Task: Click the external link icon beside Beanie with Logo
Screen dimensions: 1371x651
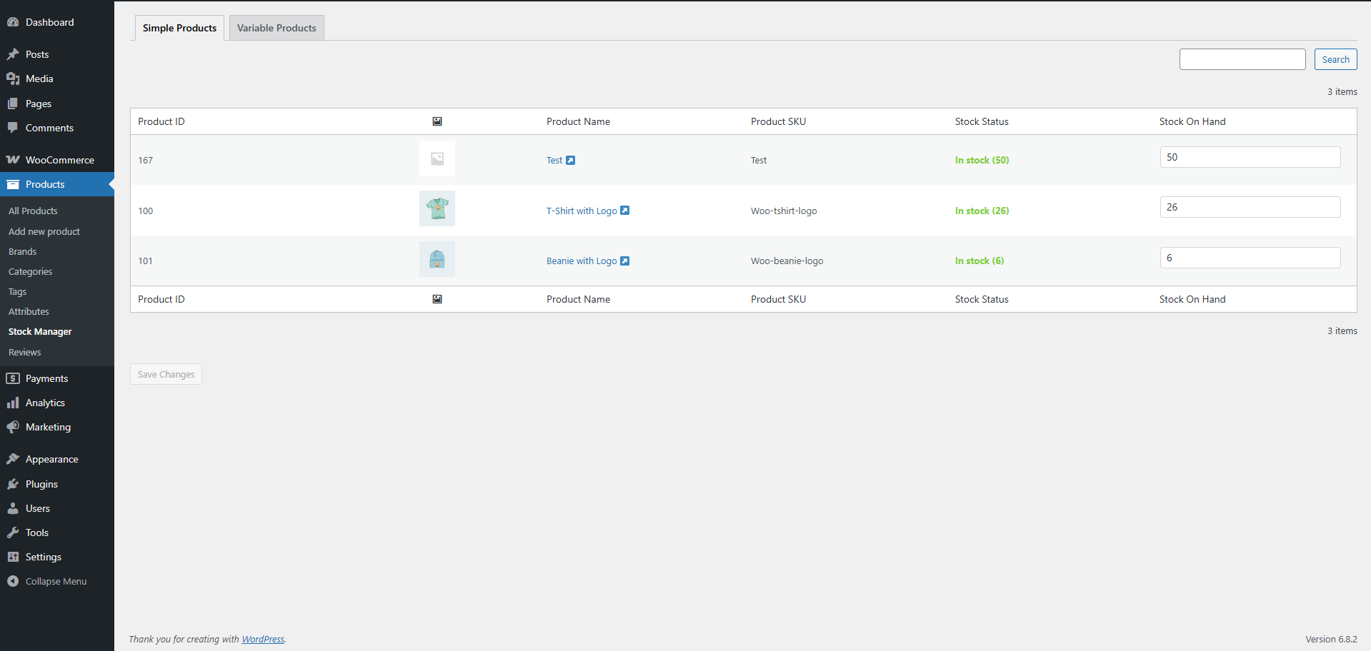Action: click(624, 261)
